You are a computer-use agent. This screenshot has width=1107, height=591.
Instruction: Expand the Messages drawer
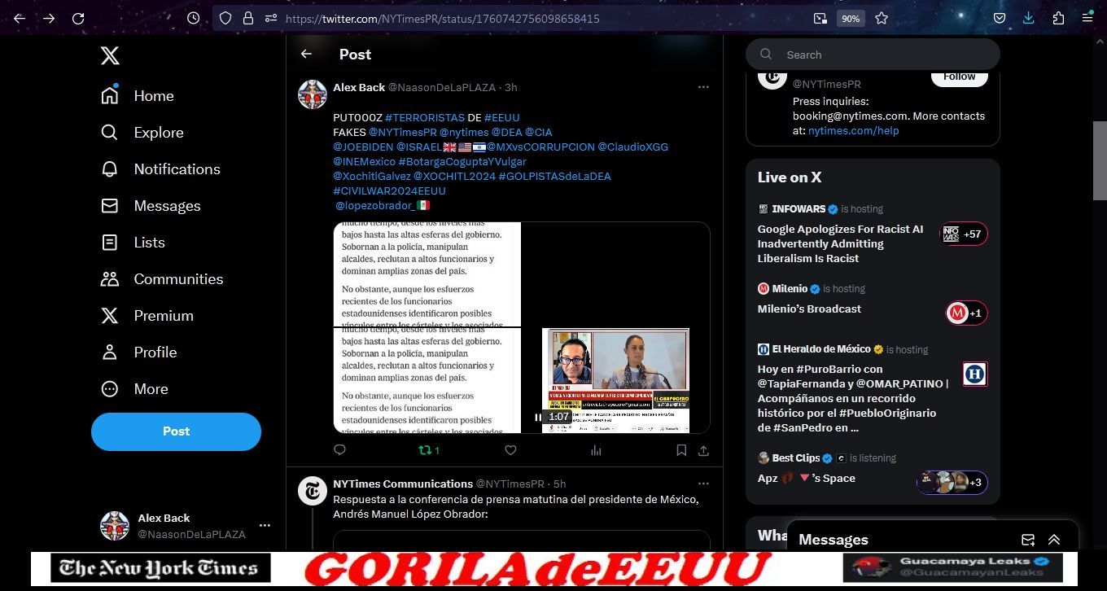tap(1054, 540)
